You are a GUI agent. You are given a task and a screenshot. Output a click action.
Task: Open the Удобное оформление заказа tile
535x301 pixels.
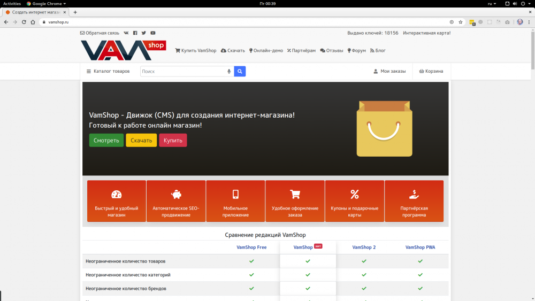point(295,201)
